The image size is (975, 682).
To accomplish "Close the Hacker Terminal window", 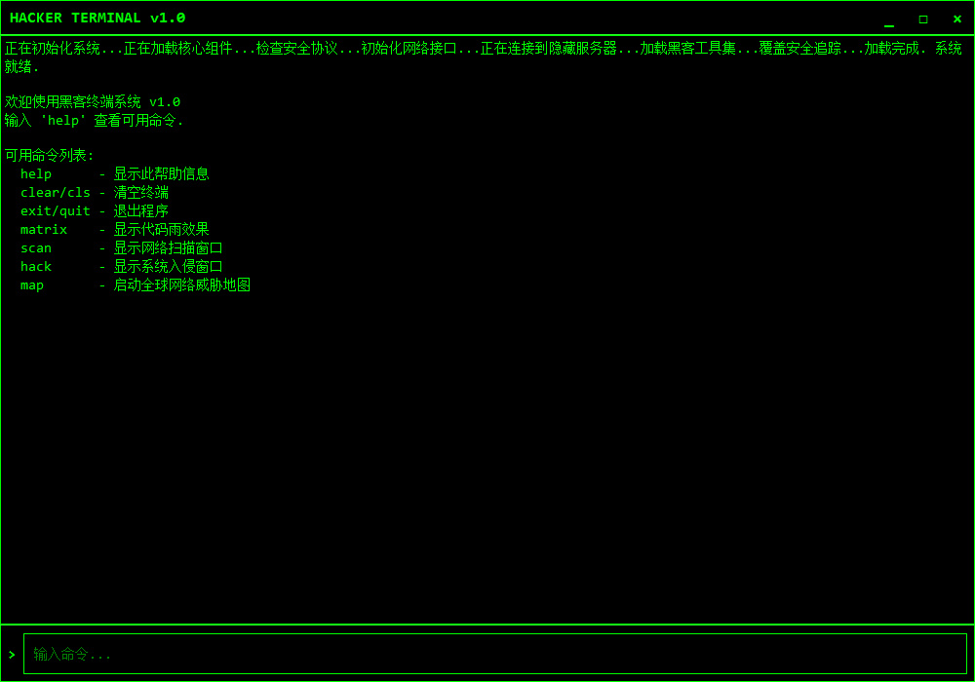I will 957,19.
